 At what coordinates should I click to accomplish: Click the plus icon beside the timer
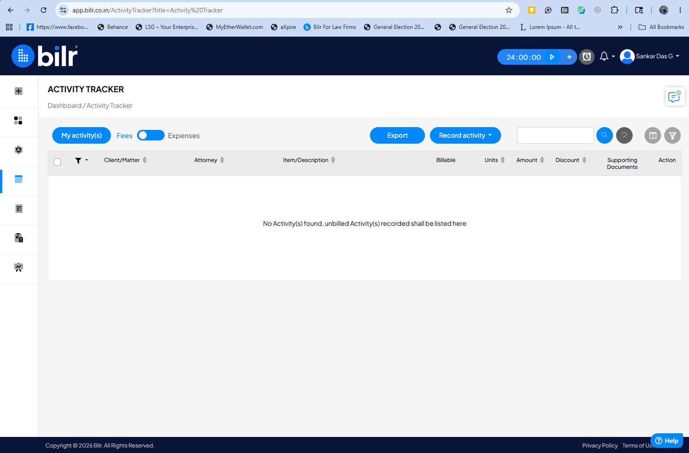coord(569,57)
